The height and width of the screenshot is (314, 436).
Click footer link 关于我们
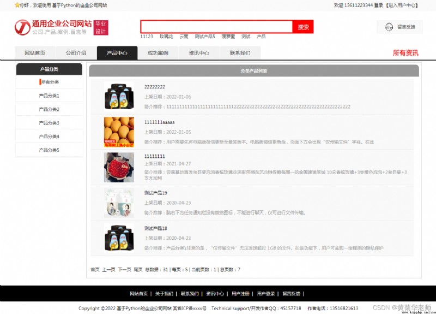(x=164, y=294)
